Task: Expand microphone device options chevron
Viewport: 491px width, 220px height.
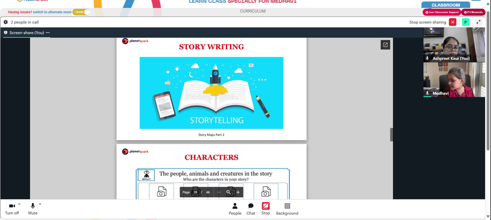Action: tap(40, 204)
